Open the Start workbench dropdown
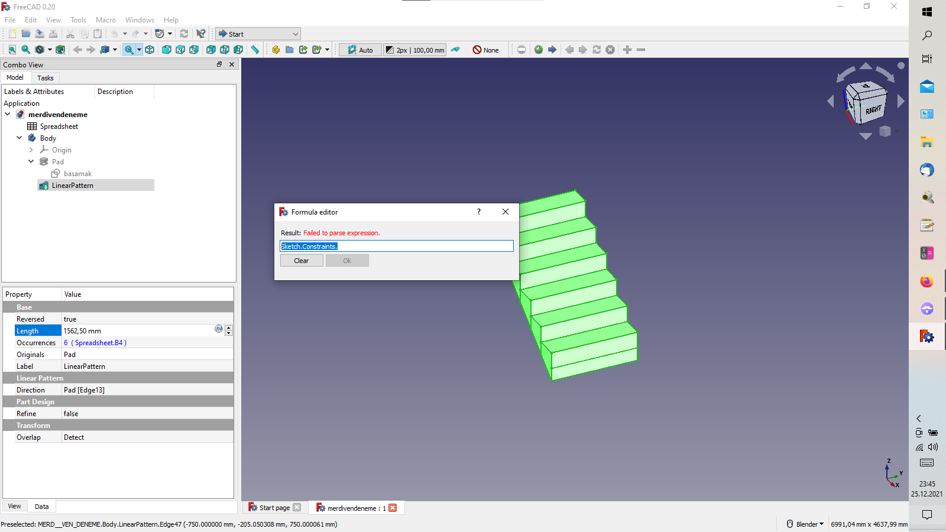The height and width of the screenshot is (532, 946). point(258,34)
